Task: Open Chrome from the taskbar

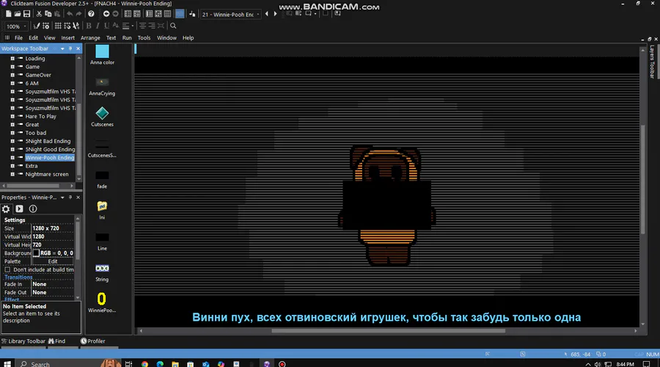Action: click(144, 364)
